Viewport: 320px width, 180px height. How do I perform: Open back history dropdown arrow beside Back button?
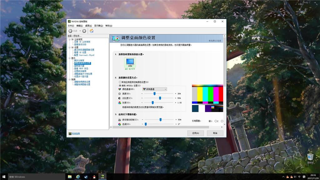[x=80, y=31]
